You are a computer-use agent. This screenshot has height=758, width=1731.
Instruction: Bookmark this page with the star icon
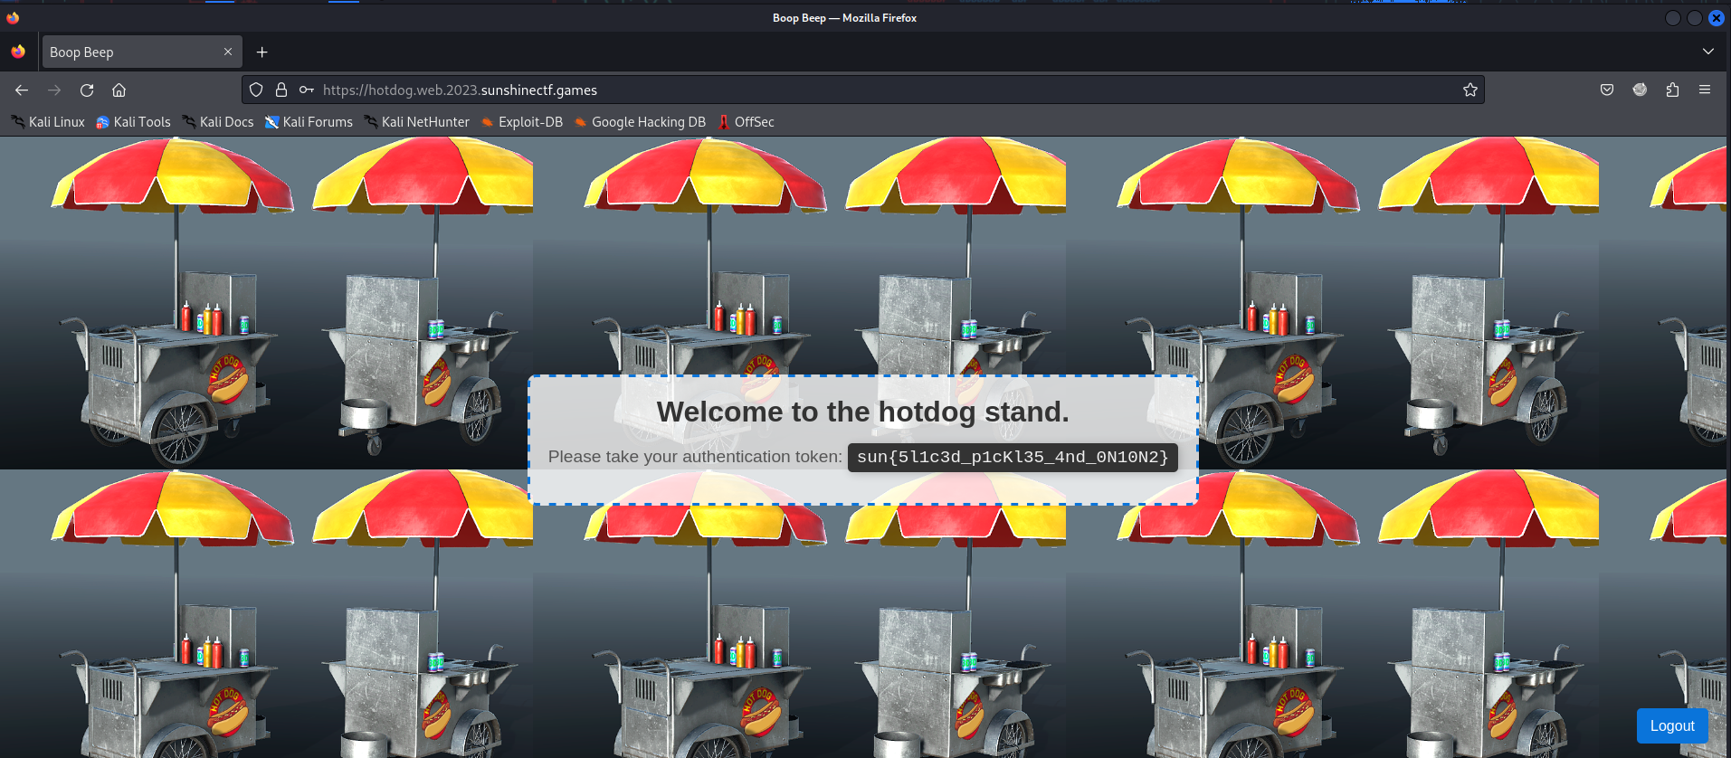(1469, 90)
